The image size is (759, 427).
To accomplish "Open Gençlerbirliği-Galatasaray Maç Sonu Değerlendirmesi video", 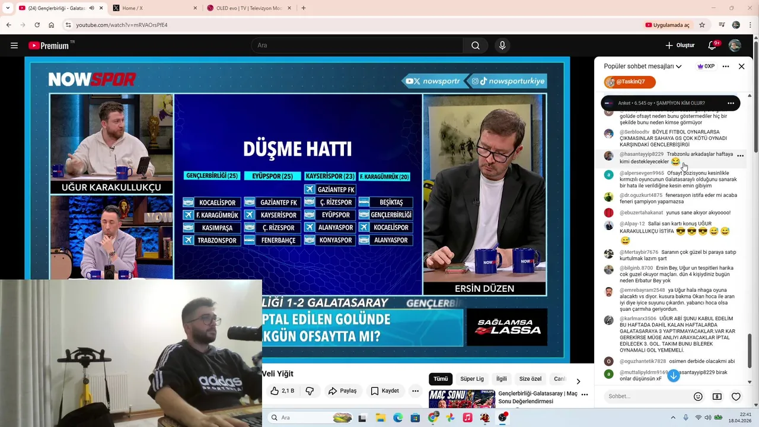I will pyautogui.click(x=538, y=397).
